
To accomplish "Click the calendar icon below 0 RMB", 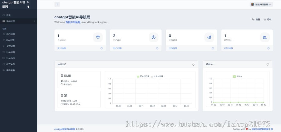I will [62, 84].
